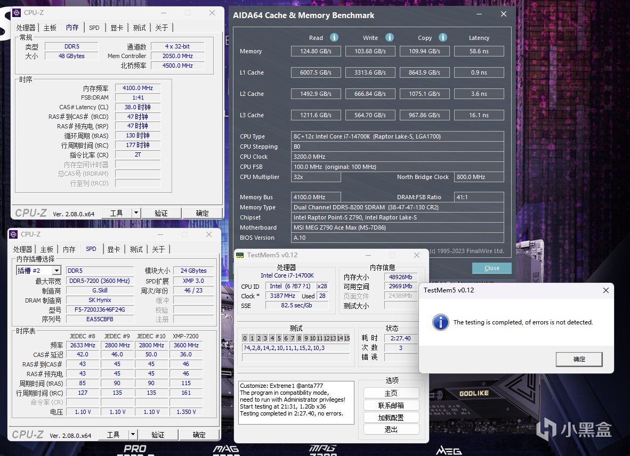
Task: Click the CPU-Z app icon in SPD window title
Action: (x=13, y=234)
